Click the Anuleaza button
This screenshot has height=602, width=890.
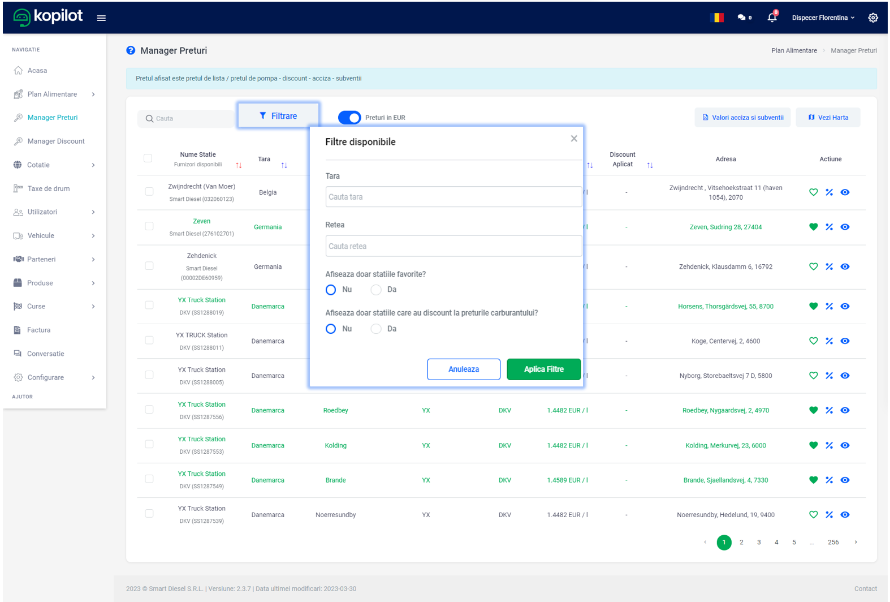[463, 369]
